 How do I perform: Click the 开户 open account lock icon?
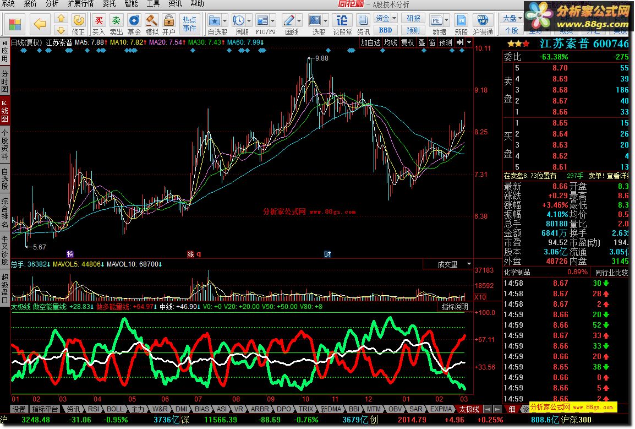[x=169, y=24]
